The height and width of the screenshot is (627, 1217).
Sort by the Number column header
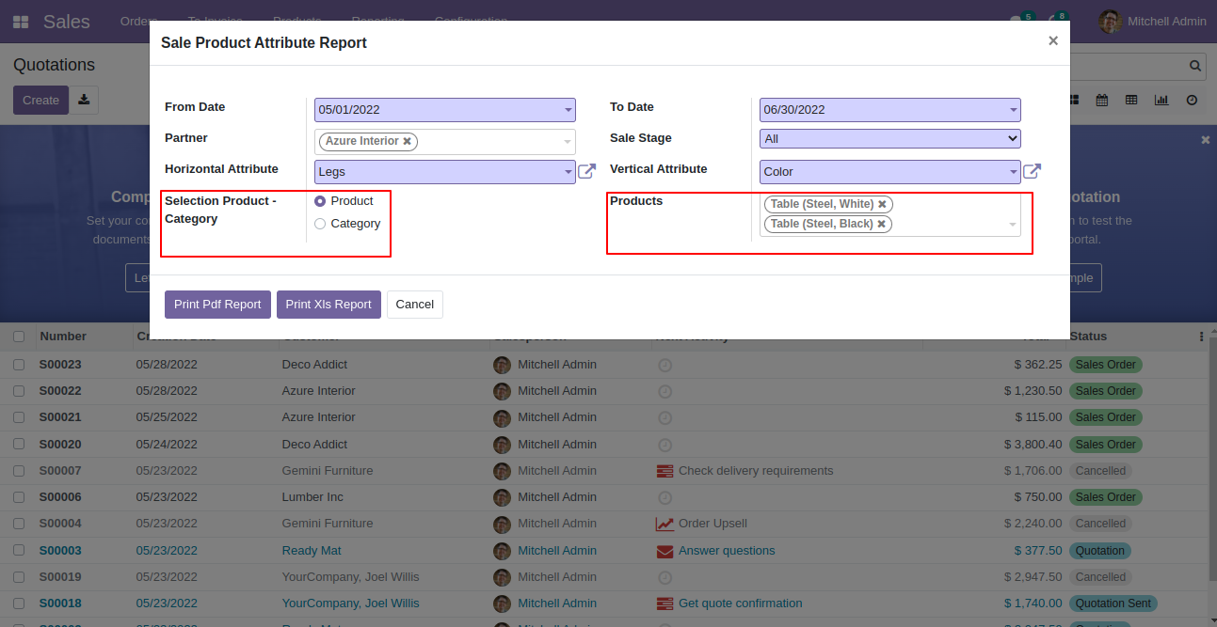(x=63, y=337)
